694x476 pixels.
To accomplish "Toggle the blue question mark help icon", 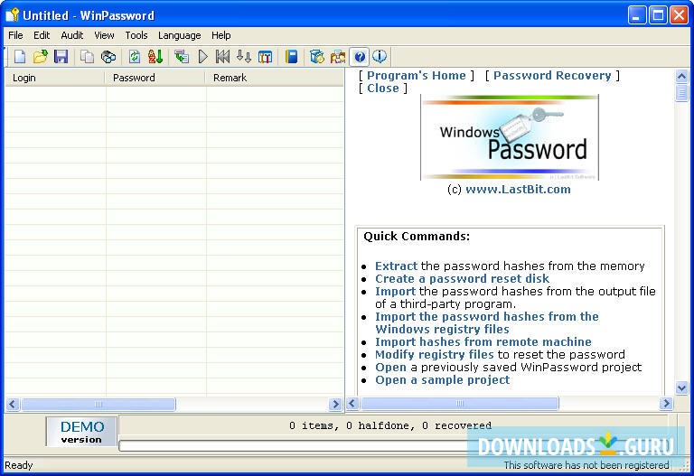I will 360,57.
